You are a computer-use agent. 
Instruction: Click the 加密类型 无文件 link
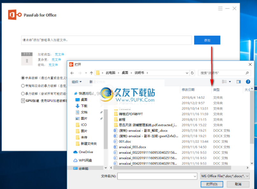pos(59,54)
